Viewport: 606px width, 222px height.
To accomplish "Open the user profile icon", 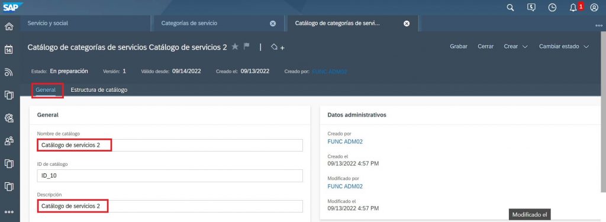I will click(594, 8).
